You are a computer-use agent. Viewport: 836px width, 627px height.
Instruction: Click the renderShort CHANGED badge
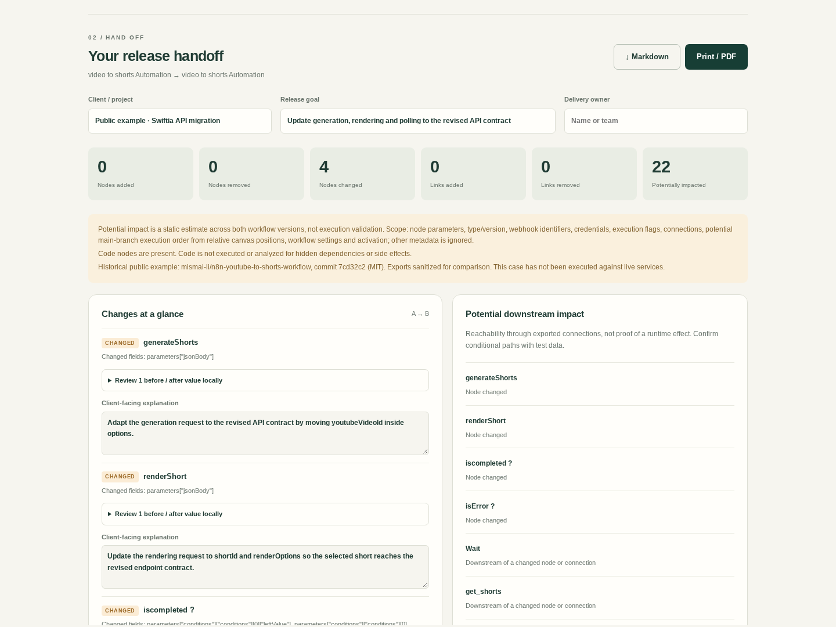coord(120,477)
